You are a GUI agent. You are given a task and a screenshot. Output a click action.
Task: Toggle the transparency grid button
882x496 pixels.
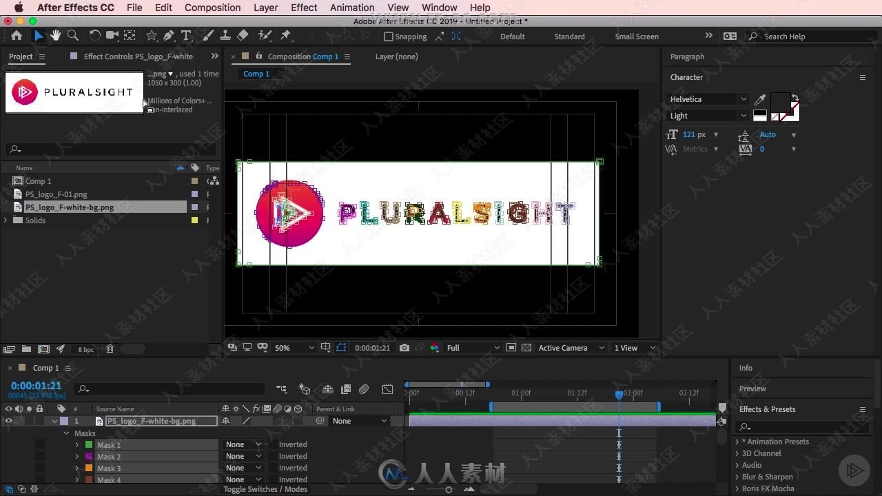point(526,348)
